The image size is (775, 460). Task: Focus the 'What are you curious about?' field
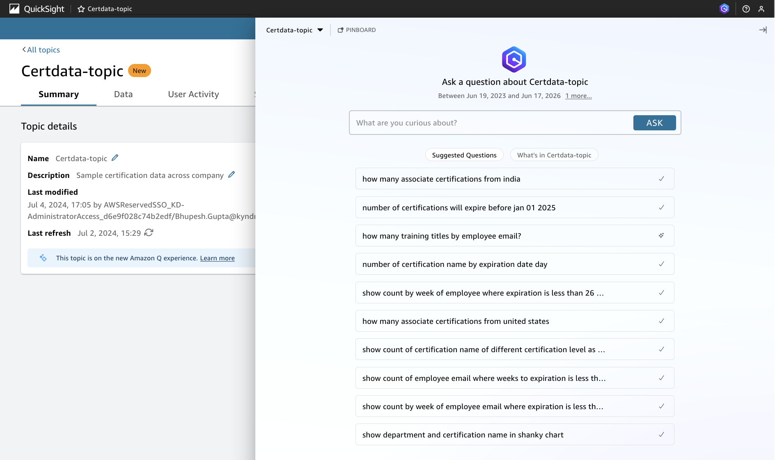[x=491, y=123]
